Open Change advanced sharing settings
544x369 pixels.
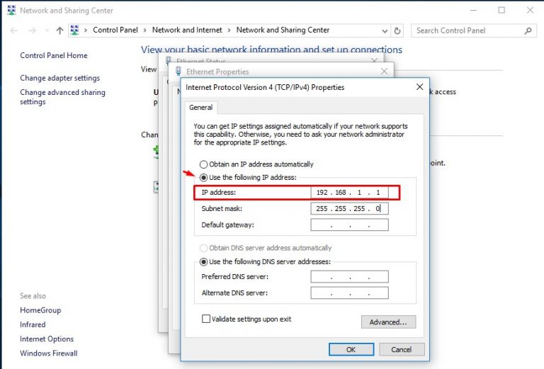[x=62, y=97]
